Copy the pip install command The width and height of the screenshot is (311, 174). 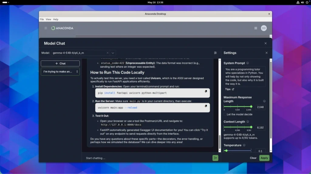point(206,91)
